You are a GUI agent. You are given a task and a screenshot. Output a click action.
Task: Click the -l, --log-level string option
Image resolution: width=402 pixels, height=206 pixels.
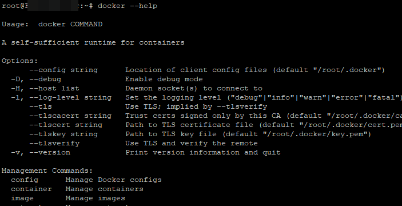click(x=61, y=97)
